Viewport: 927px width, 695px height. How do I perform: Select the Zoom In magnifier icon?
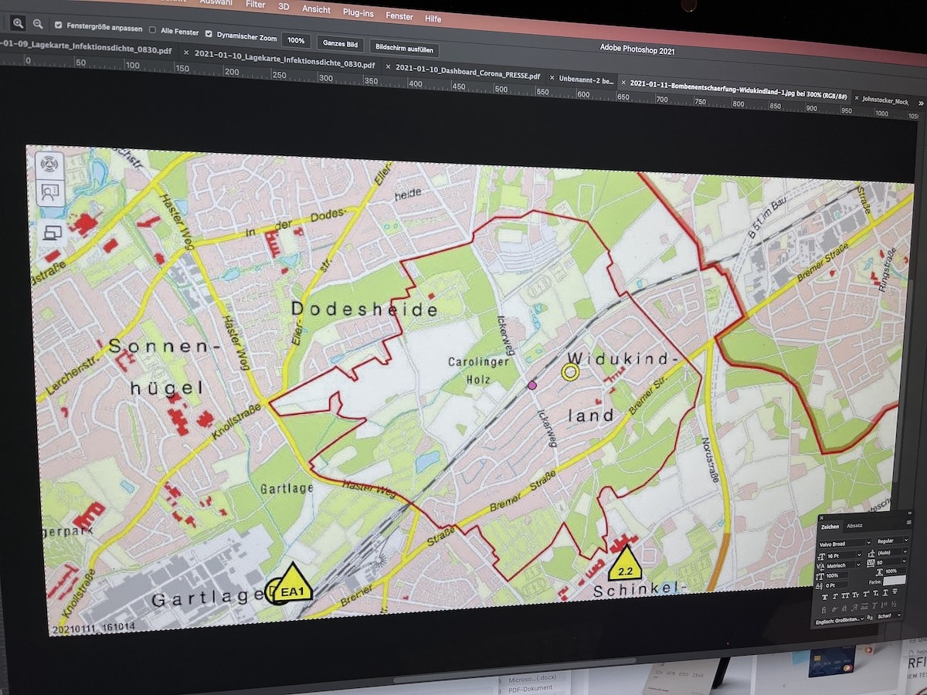(x=19, y=23)
